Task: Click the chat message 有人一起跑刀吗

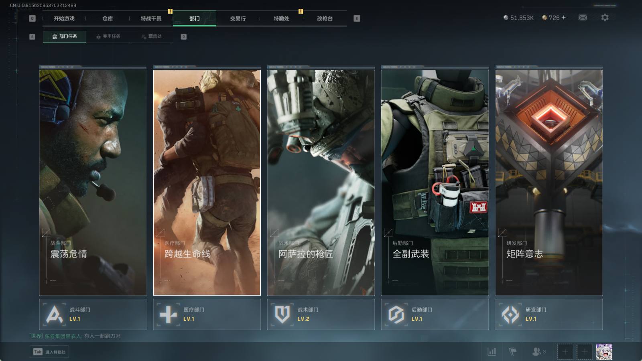Action: tap(102, 336)
